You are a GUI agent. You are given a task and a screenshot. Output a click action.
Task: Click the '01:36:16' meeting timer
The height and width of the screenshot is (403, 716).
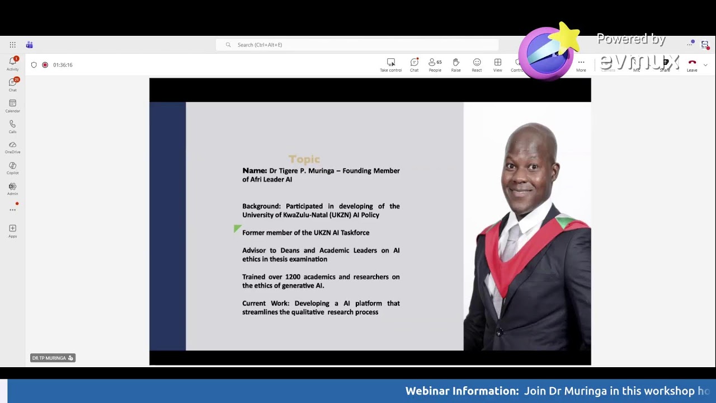click(x=63, y=65)
